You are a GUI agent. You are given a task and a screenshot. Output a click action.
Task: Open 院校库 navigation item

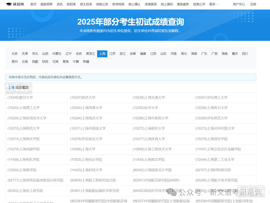[71, 4]
